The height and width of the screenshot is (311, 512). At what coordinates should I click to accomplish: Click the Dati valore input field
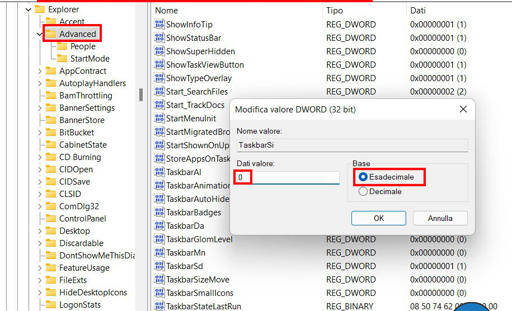coord(288,177)
